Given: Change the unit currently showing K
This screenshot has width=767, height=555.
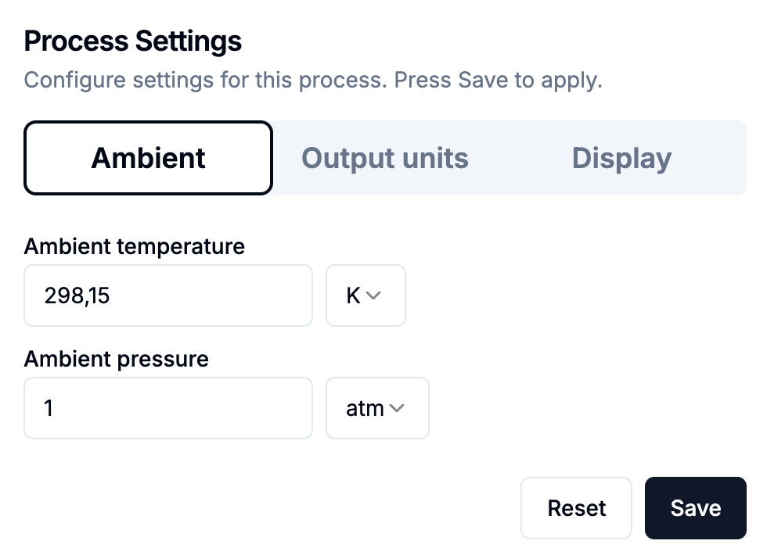Looking at the screenshot, I should 365,295.
